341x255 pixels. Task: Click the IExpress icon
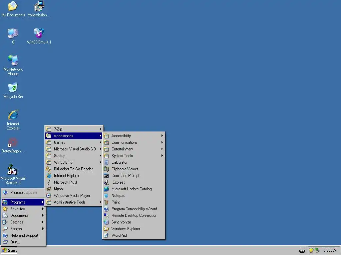(x=106, y=182)
